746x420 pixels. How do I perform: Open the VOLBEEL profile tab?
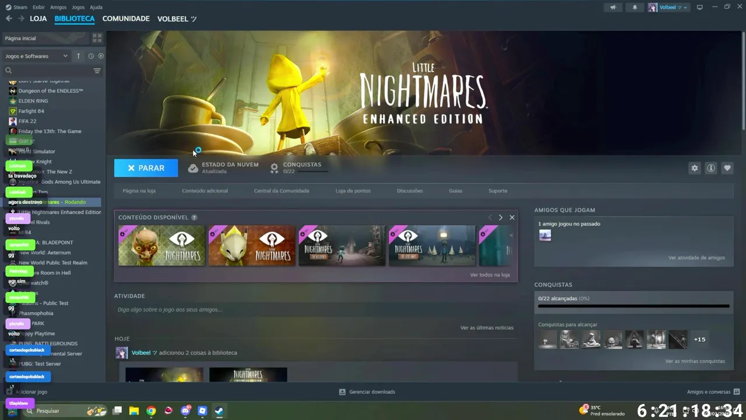(x=177, y=19)
